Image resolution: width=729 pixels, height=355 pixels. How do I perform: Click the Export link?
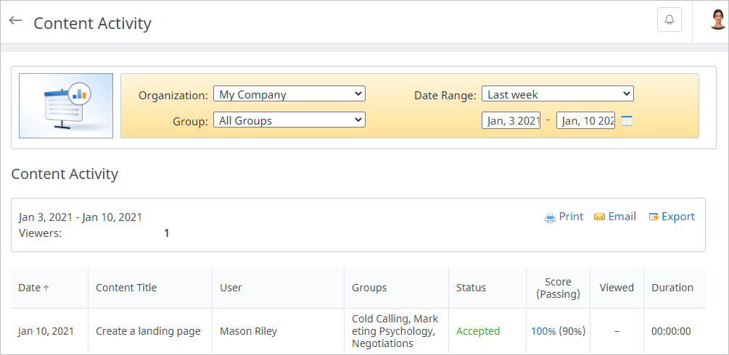(678, 217)
